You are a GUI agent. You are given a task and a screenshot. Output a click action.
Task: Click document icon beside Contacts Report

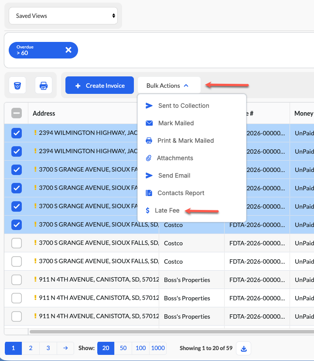tap(149, 193)
